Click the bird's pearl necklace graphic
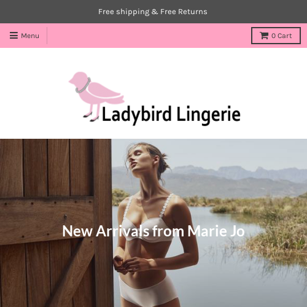This screenshot has width=307, height=307. pyautogui.click(x=84, y=85)
